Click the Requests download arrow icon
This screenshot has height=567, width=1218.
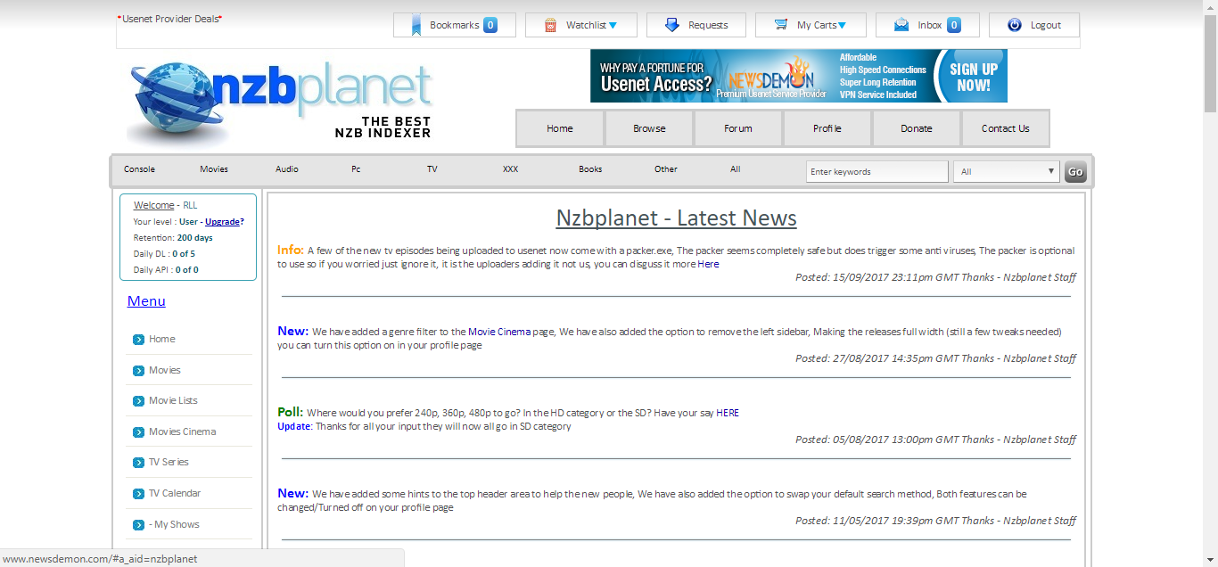click(x=672, y=25)
